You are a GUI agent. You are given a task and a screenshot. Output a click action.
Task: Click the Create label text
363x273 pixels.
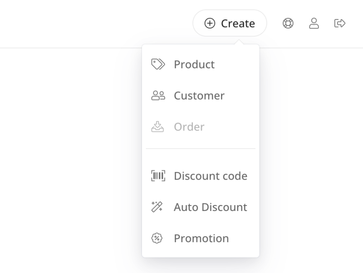238,24
